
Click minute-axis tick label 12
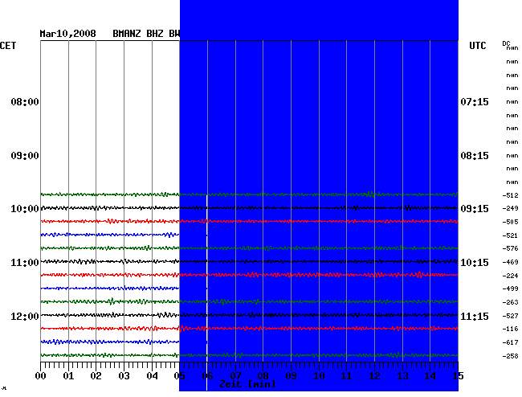click(x=374, y=376)
